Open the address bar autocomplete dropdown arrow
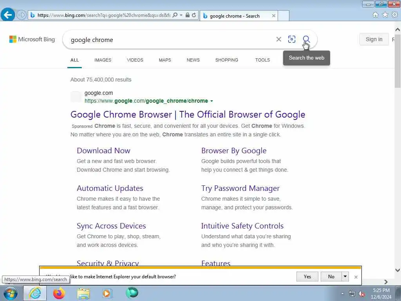The width and height of the screenshot is (401, 301). pyautogui.click(x=181, y=15)
